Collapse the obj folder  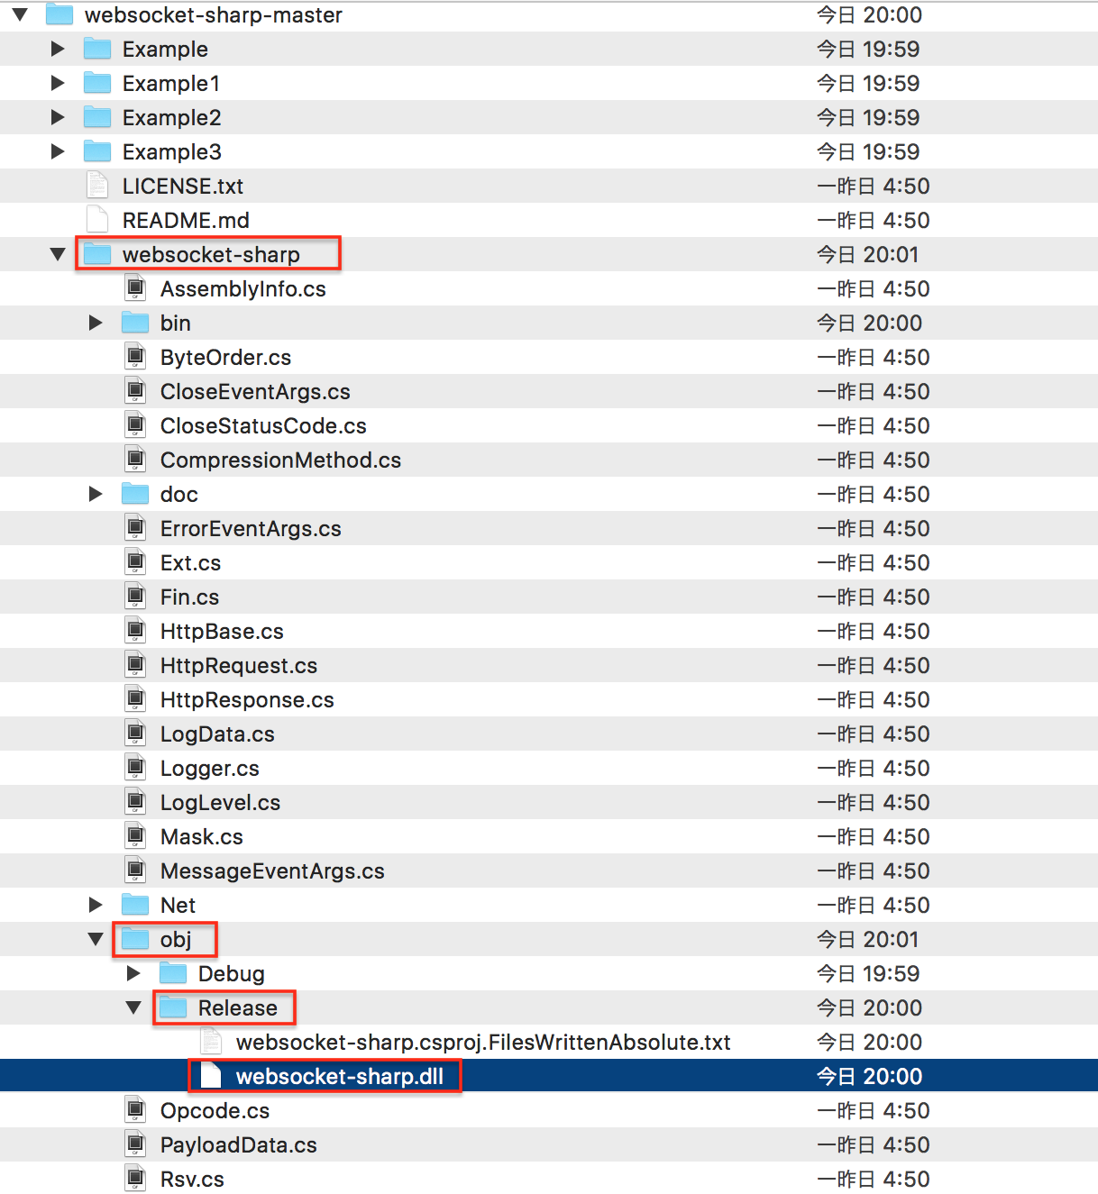click(x=96, y=939)
